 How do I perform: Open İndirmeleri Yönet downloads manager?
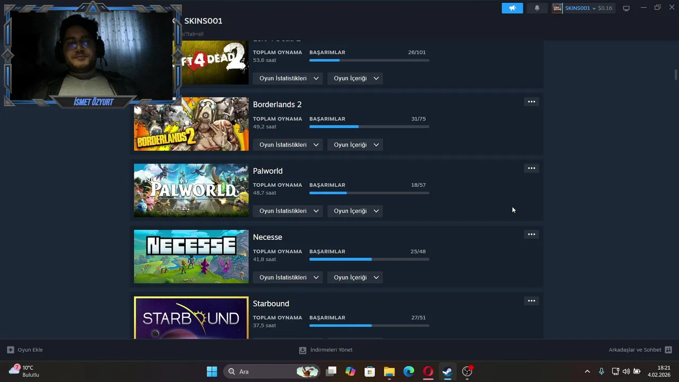tap(326, 350)
